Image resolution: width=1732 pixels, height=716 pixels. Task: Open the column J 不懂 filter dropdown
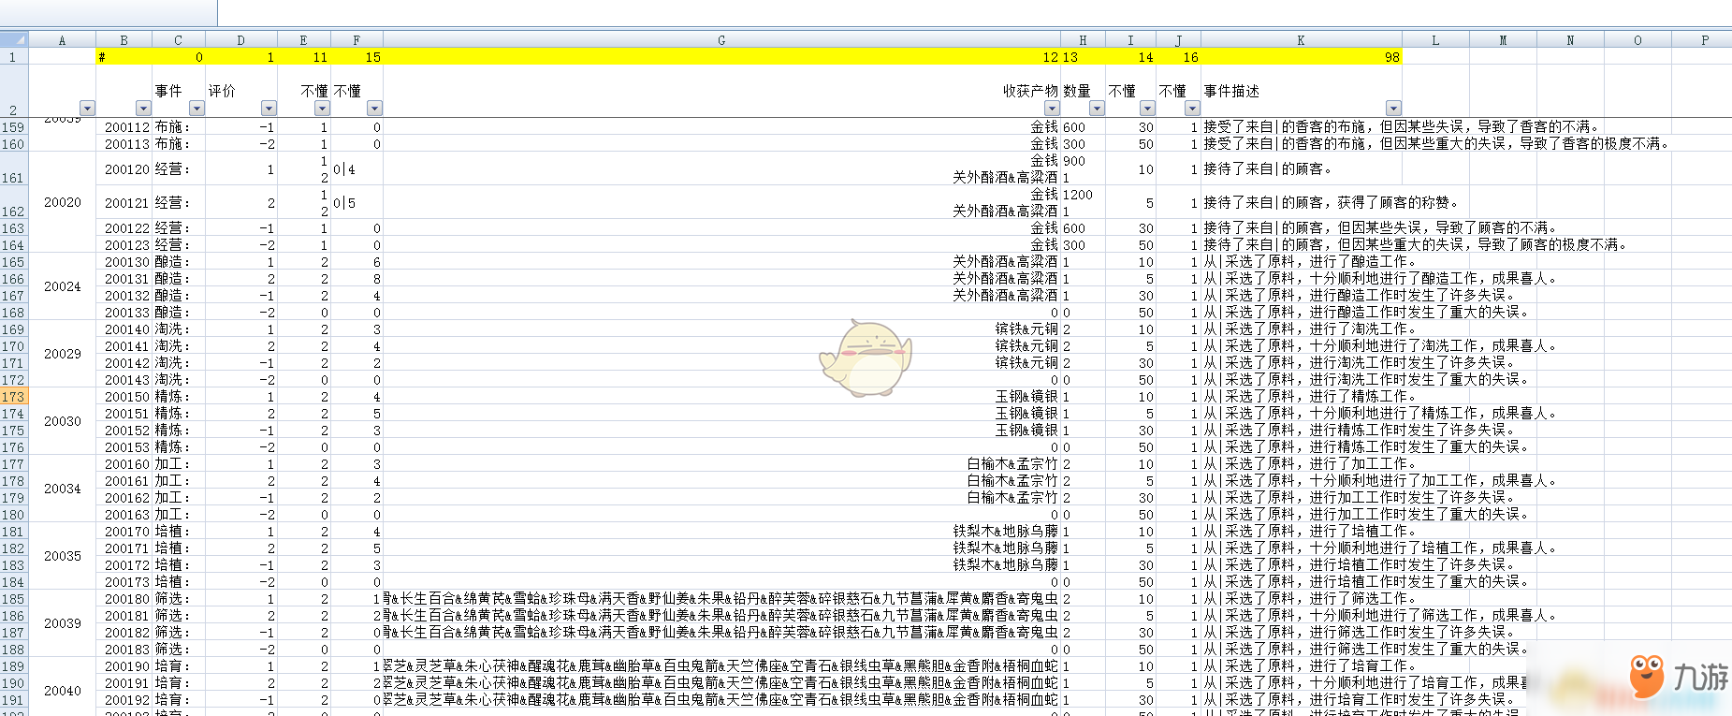(x=1192, y=109)
